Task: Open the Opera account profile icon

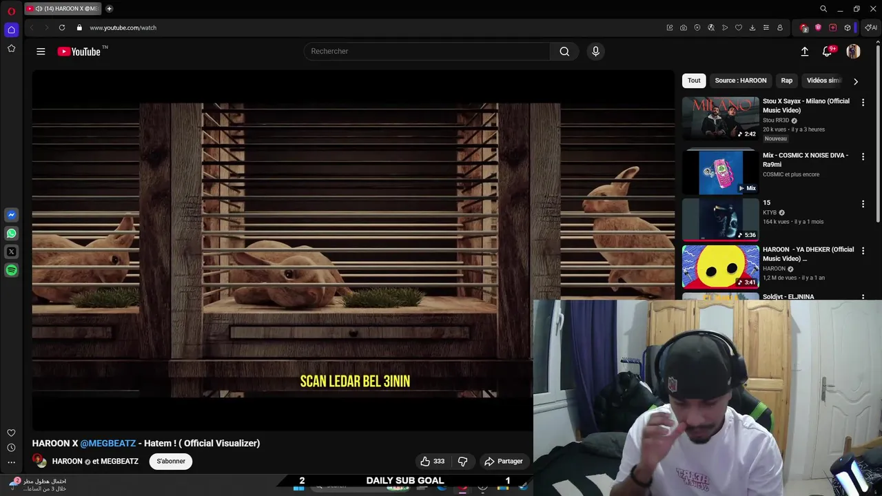Action: tap(780, 28)
